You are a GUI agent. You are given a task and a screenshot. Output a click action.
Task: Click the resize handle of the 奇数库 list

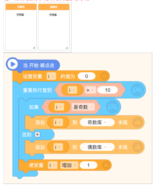[34, 47]
